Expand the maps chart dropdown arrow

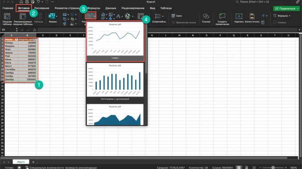tap(132, 16)
